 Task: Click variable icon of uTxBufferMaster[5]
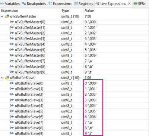pos(12,50)
